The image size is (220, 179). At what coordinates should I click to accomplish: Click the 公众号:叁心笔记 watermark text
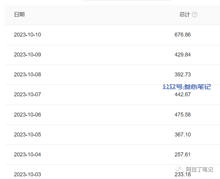(187, 87)
